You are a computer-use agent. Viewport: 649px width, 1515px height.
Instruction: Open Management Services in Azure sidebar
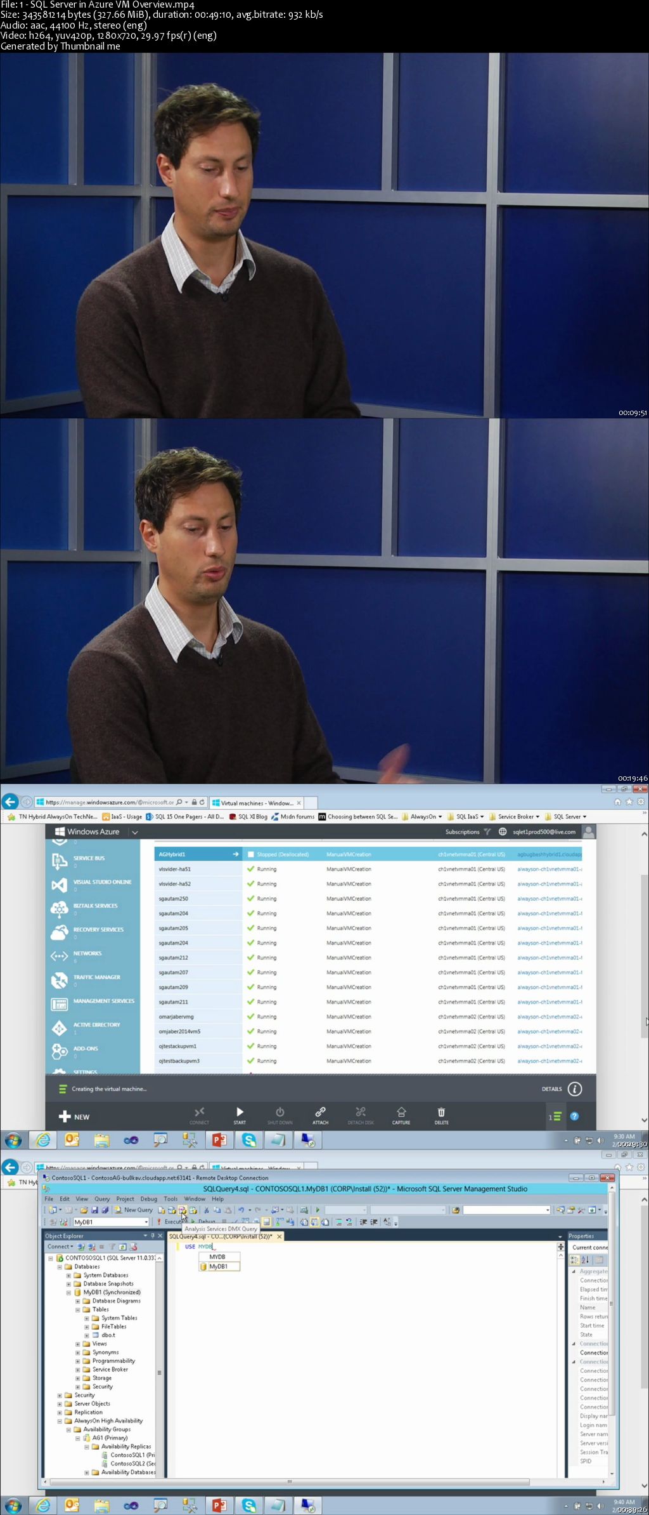tap(93, 1003)
